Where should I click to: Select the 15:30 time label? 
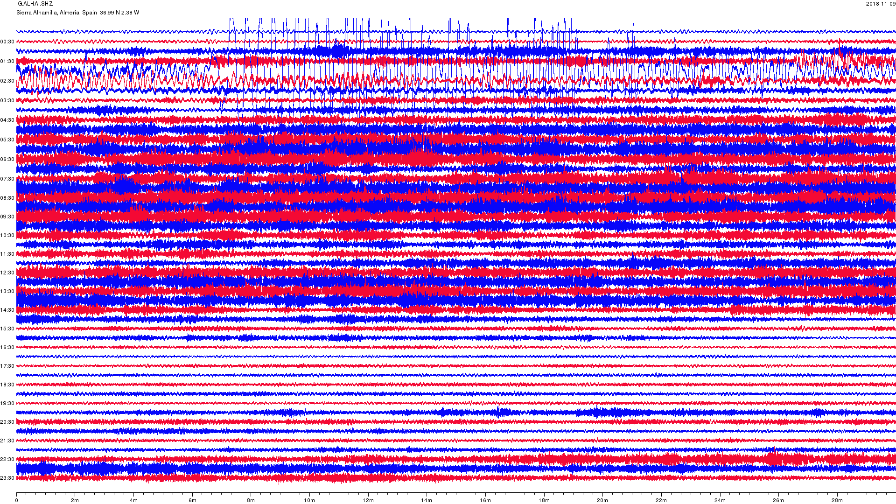pyautogui.click(x=7, y=329)
